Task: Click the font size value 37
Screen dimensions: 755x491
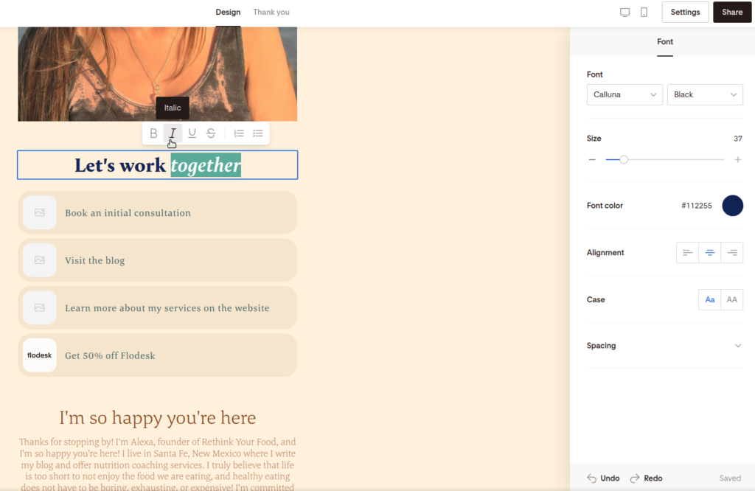Action: point(737,139)
